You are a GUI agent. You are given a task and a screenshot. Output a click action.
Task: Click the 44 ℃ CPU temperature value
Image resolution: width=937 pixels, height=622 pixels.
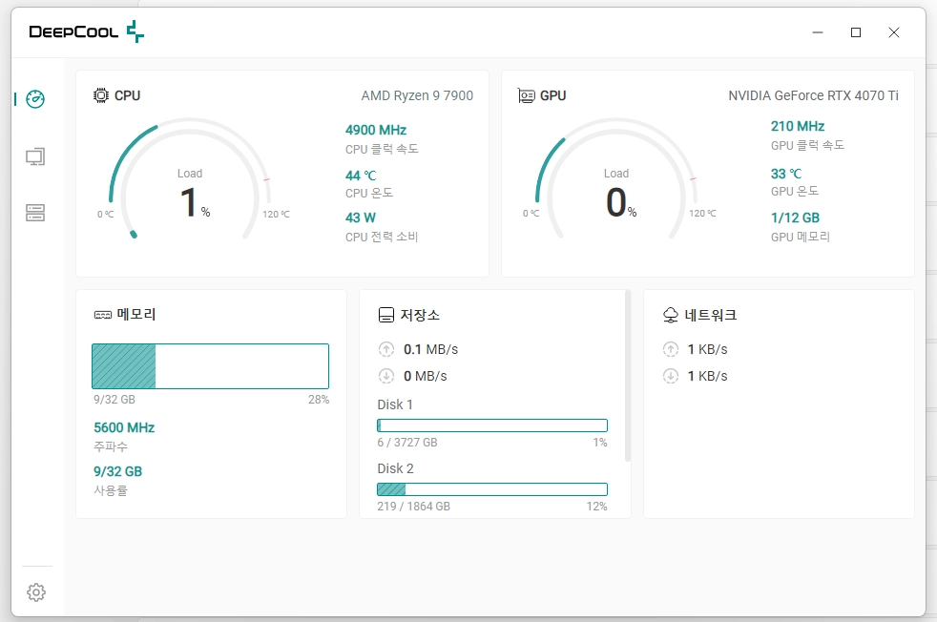(x=361, y=176)
